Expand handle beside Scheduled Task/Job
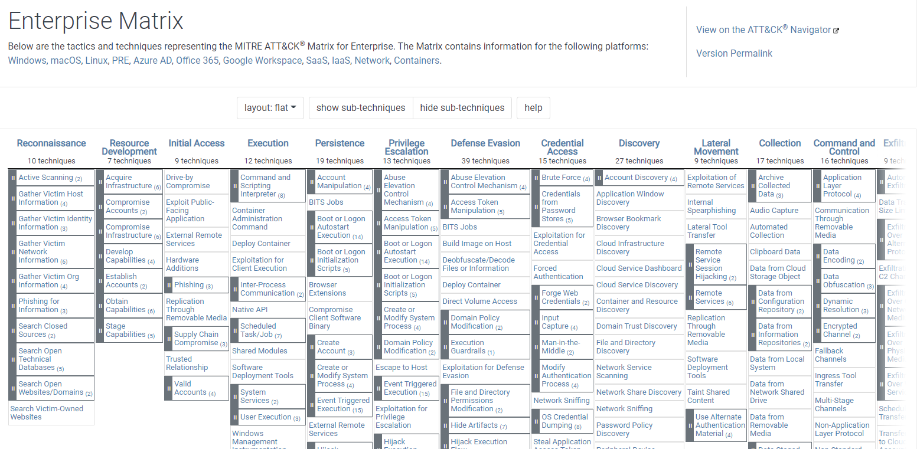 click(234, 330)
